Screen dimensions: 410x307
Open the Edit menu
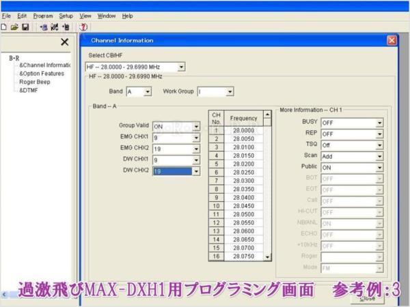coord(22,16)
